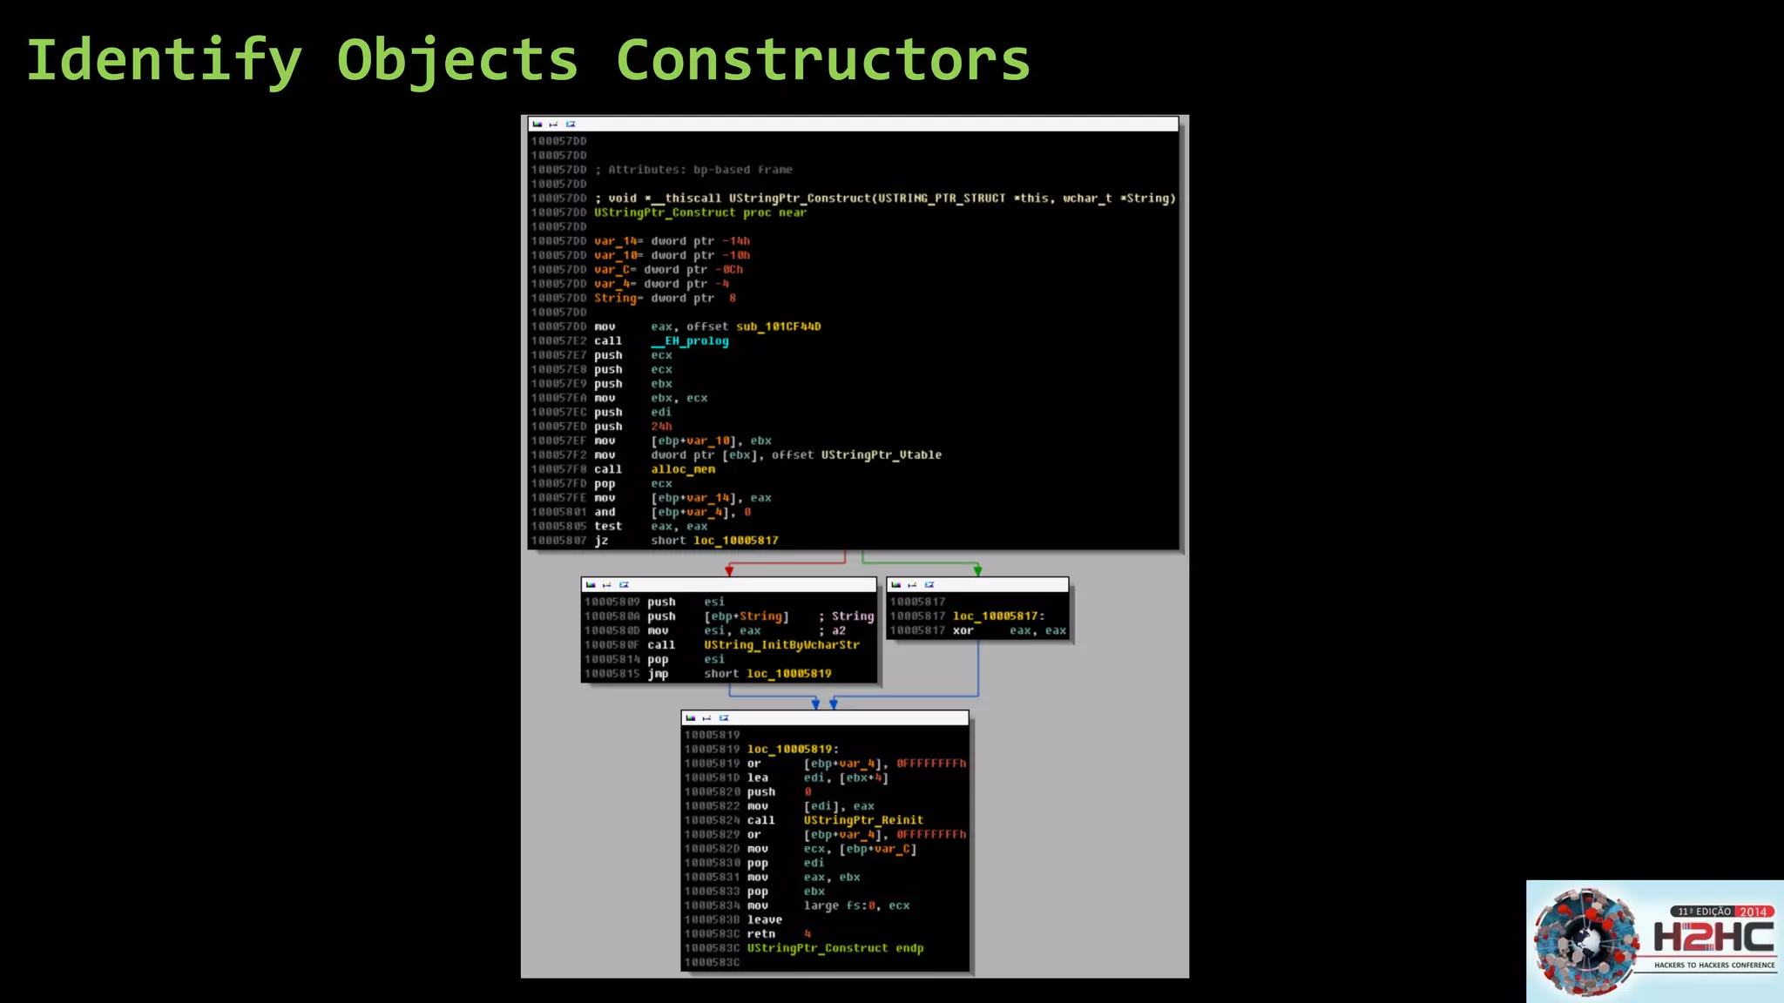Click the 'leave' instruction
Viewport: 1784px width, 1003px height.
pyautogui.click(x=764, y=920)
